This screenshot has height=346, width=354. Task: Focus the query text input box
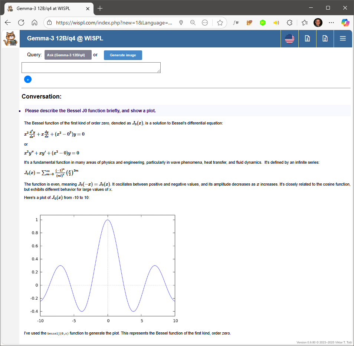[x=91, y=67]
